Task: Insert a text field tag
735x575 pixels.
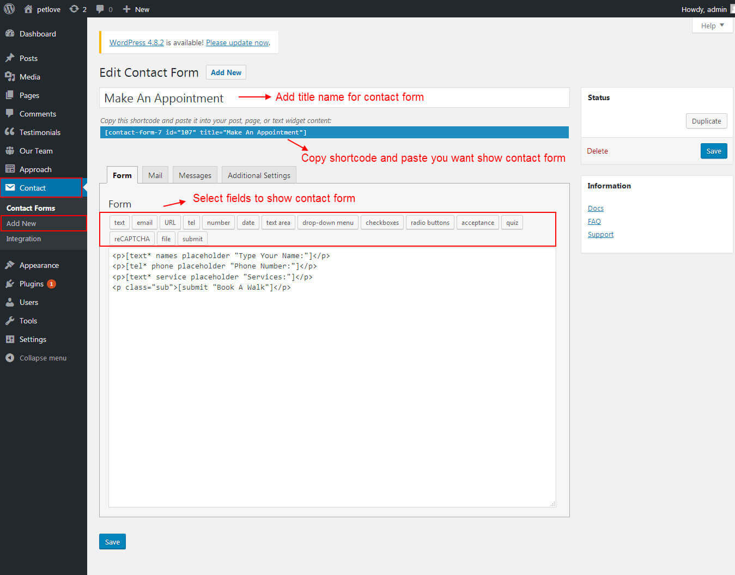Action: (x=119, y=222)
